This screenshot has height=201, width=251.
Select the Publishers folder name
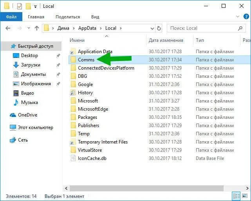point(88,126)
